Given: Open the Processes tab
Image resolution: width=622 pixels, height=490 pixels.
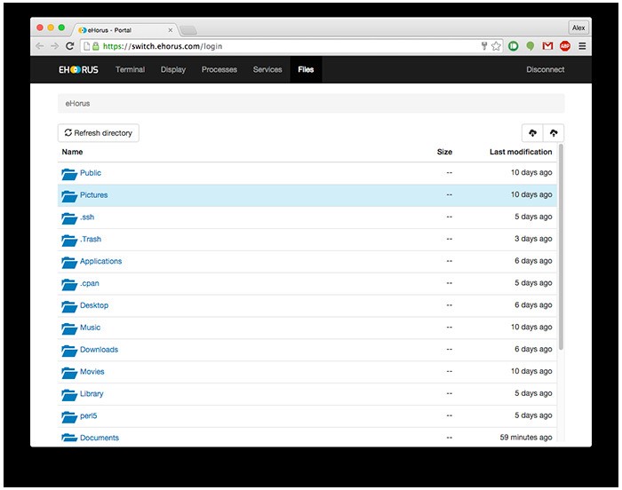Looking at the screenshot, I should click(x=219, y=69).
